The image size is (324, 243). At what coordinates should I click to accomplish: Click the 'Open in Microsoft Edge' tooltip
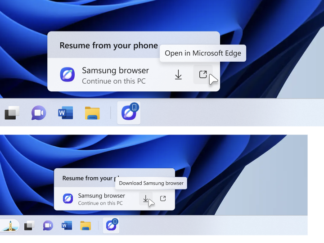203,53
